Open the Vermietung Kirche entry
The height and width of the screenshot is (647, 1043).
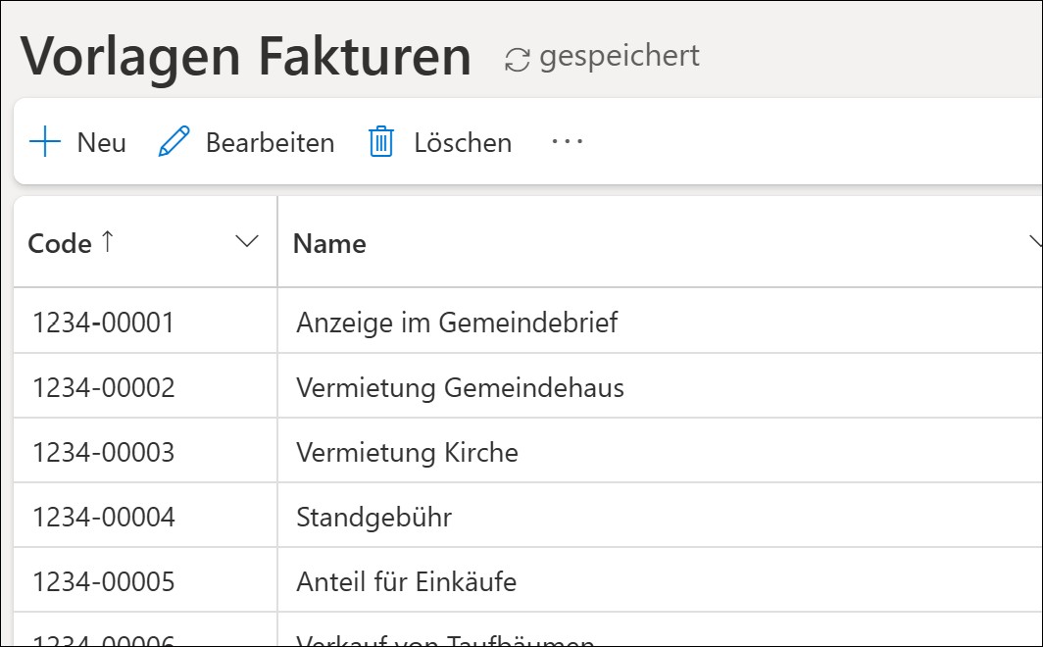(407, 452)
